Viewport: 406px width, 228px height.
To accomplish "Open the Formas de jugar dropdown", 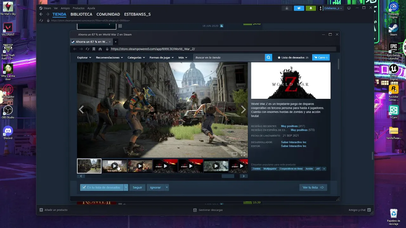I will pos(161,58).
